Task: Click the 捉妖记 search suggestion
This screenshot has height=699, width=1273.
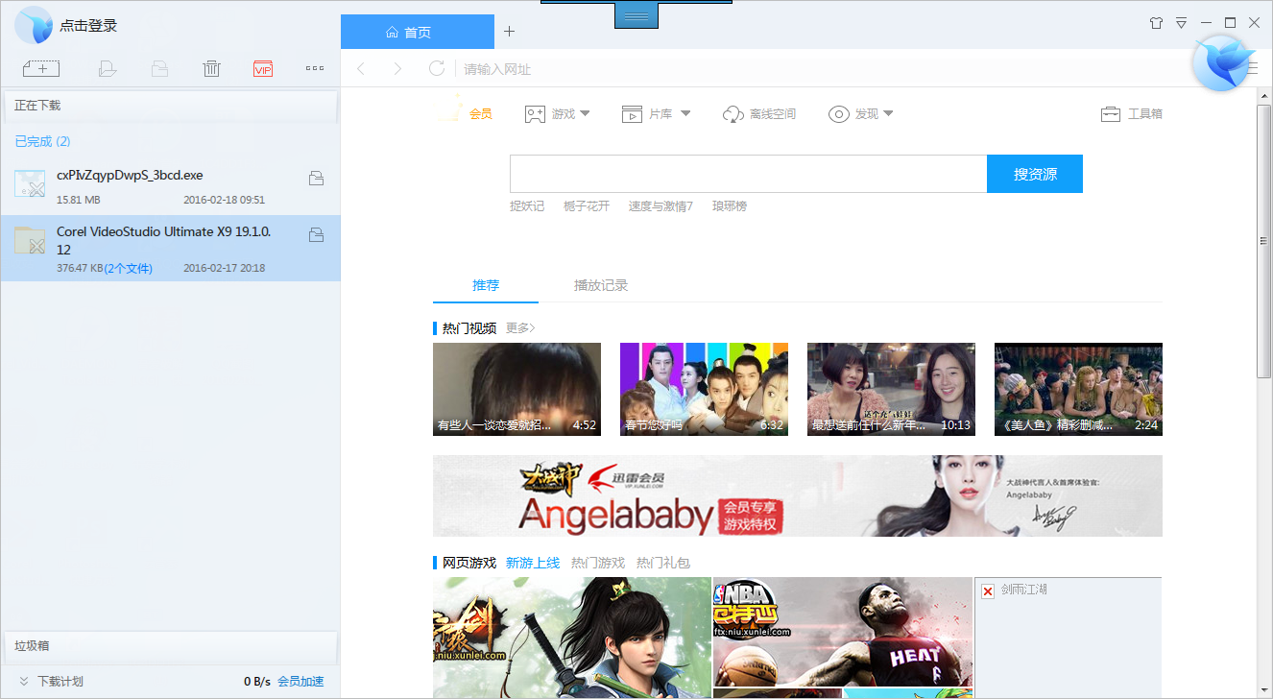Action: [527, 206]
